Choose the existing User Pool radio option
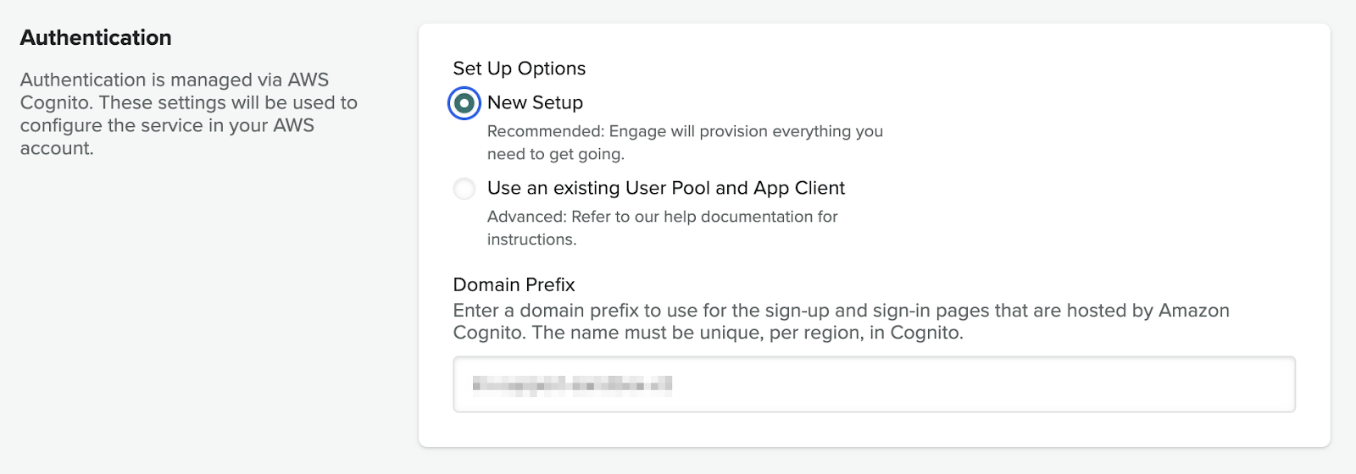This screenshot has width=1356, height=474. pyautogui.click(x=464, y=189)
